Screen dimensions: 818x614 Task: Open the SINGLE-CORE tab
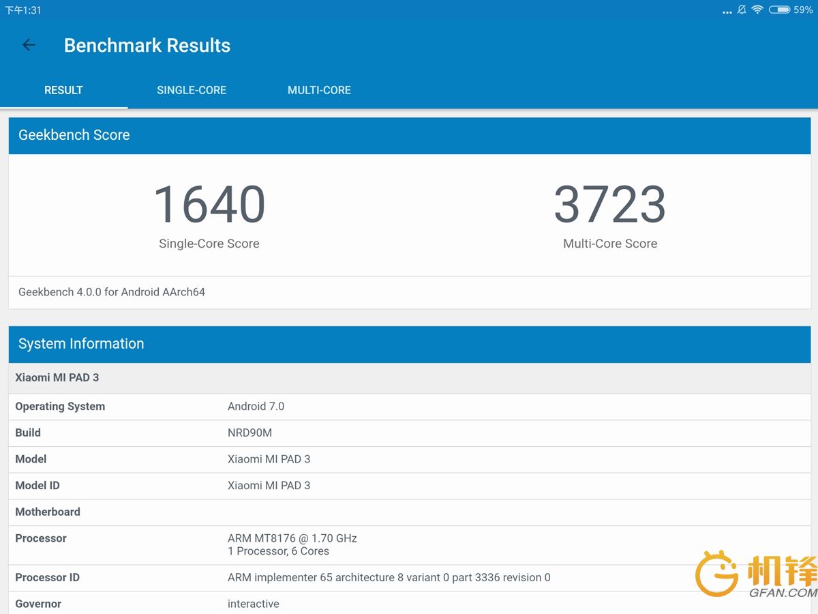(192, 90)
